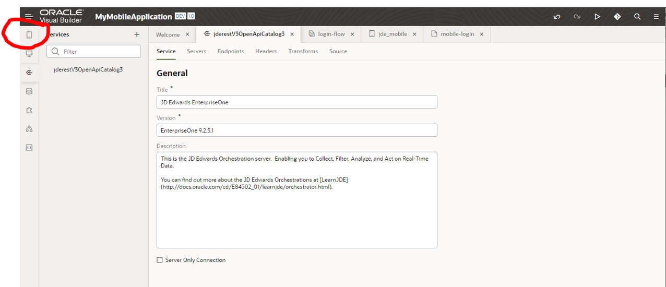Click the DEV status badge
The height and width of the screenshot is (287, 666).
(x=180, y=17)
